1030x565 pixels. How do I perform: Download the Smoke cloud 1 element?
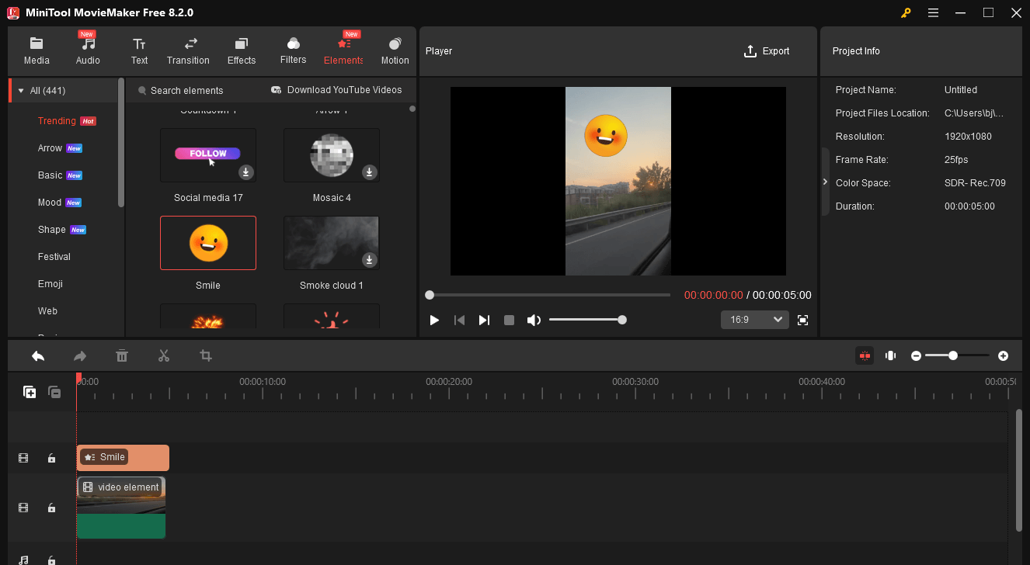[370, 260]
